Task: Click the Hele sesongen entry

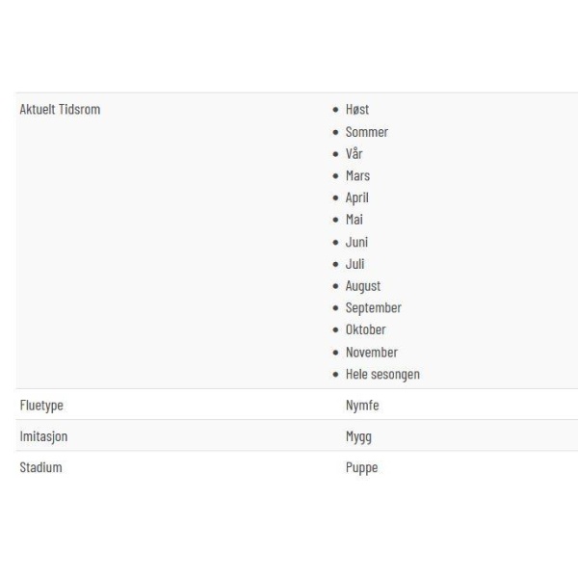Action: point(382,374)
